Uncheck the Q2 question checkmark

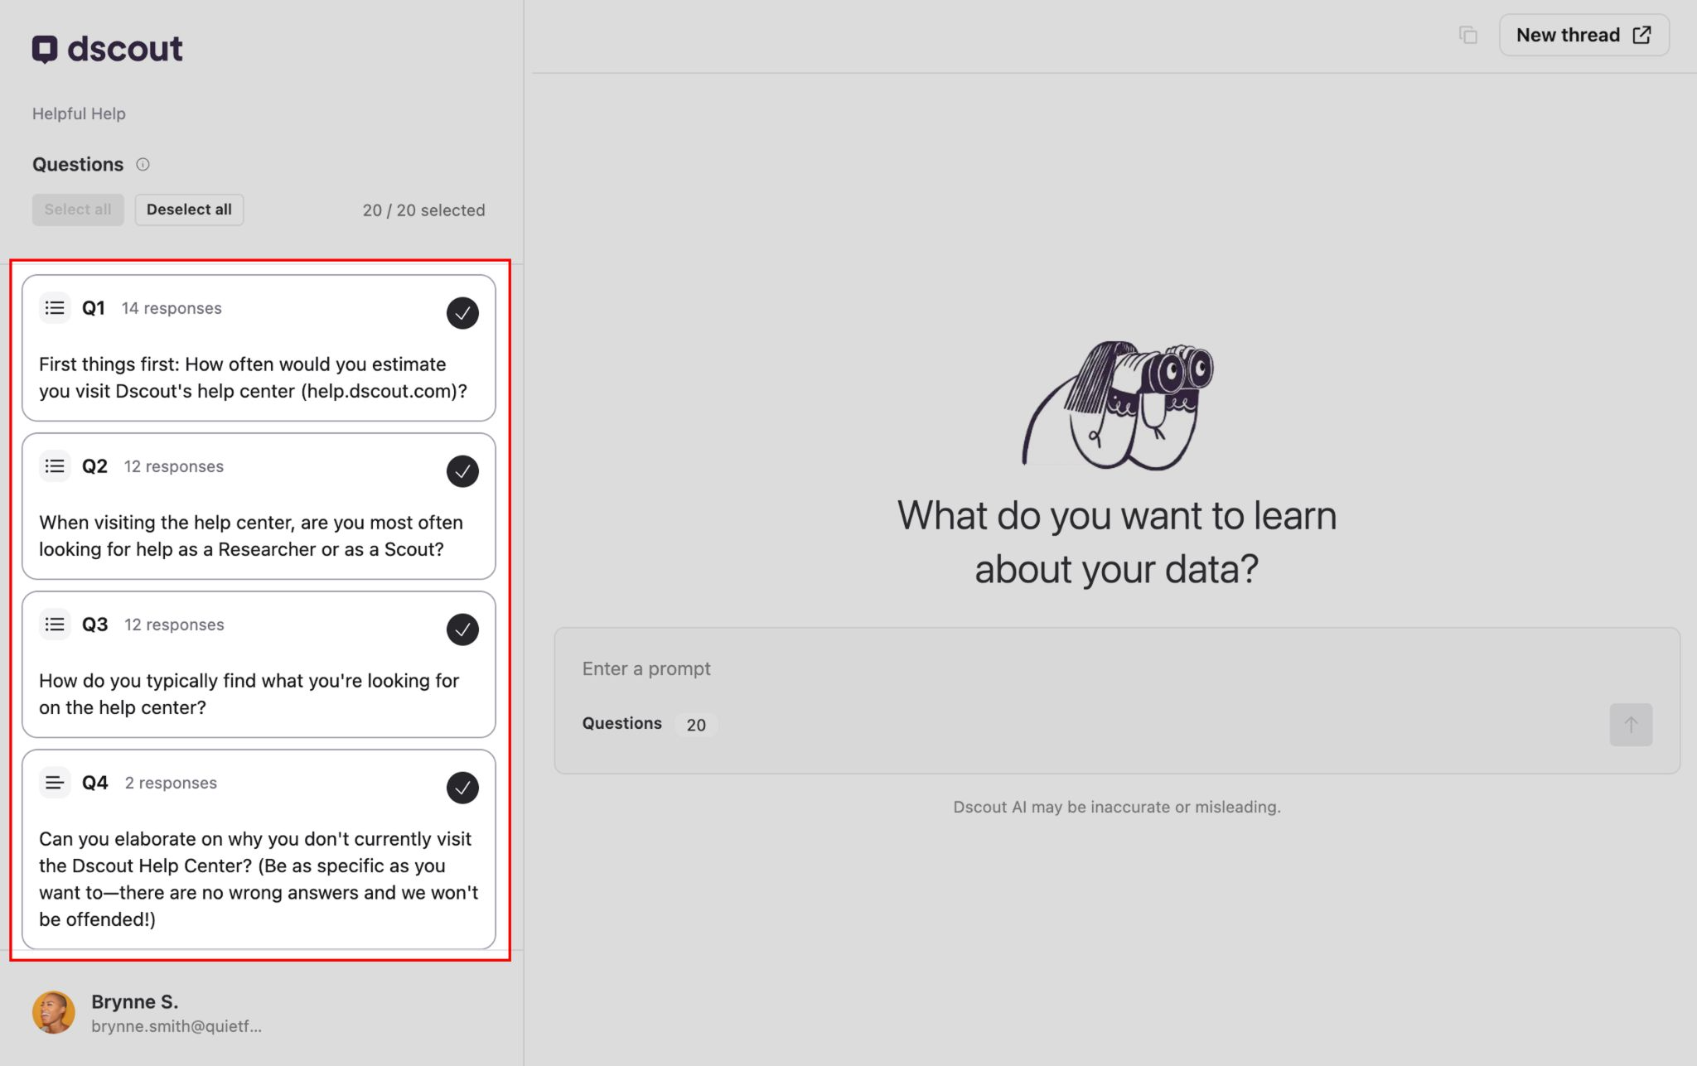[462, 471]
